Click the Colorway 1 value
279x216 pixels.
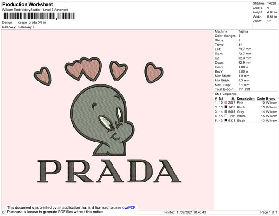[26, 27]
